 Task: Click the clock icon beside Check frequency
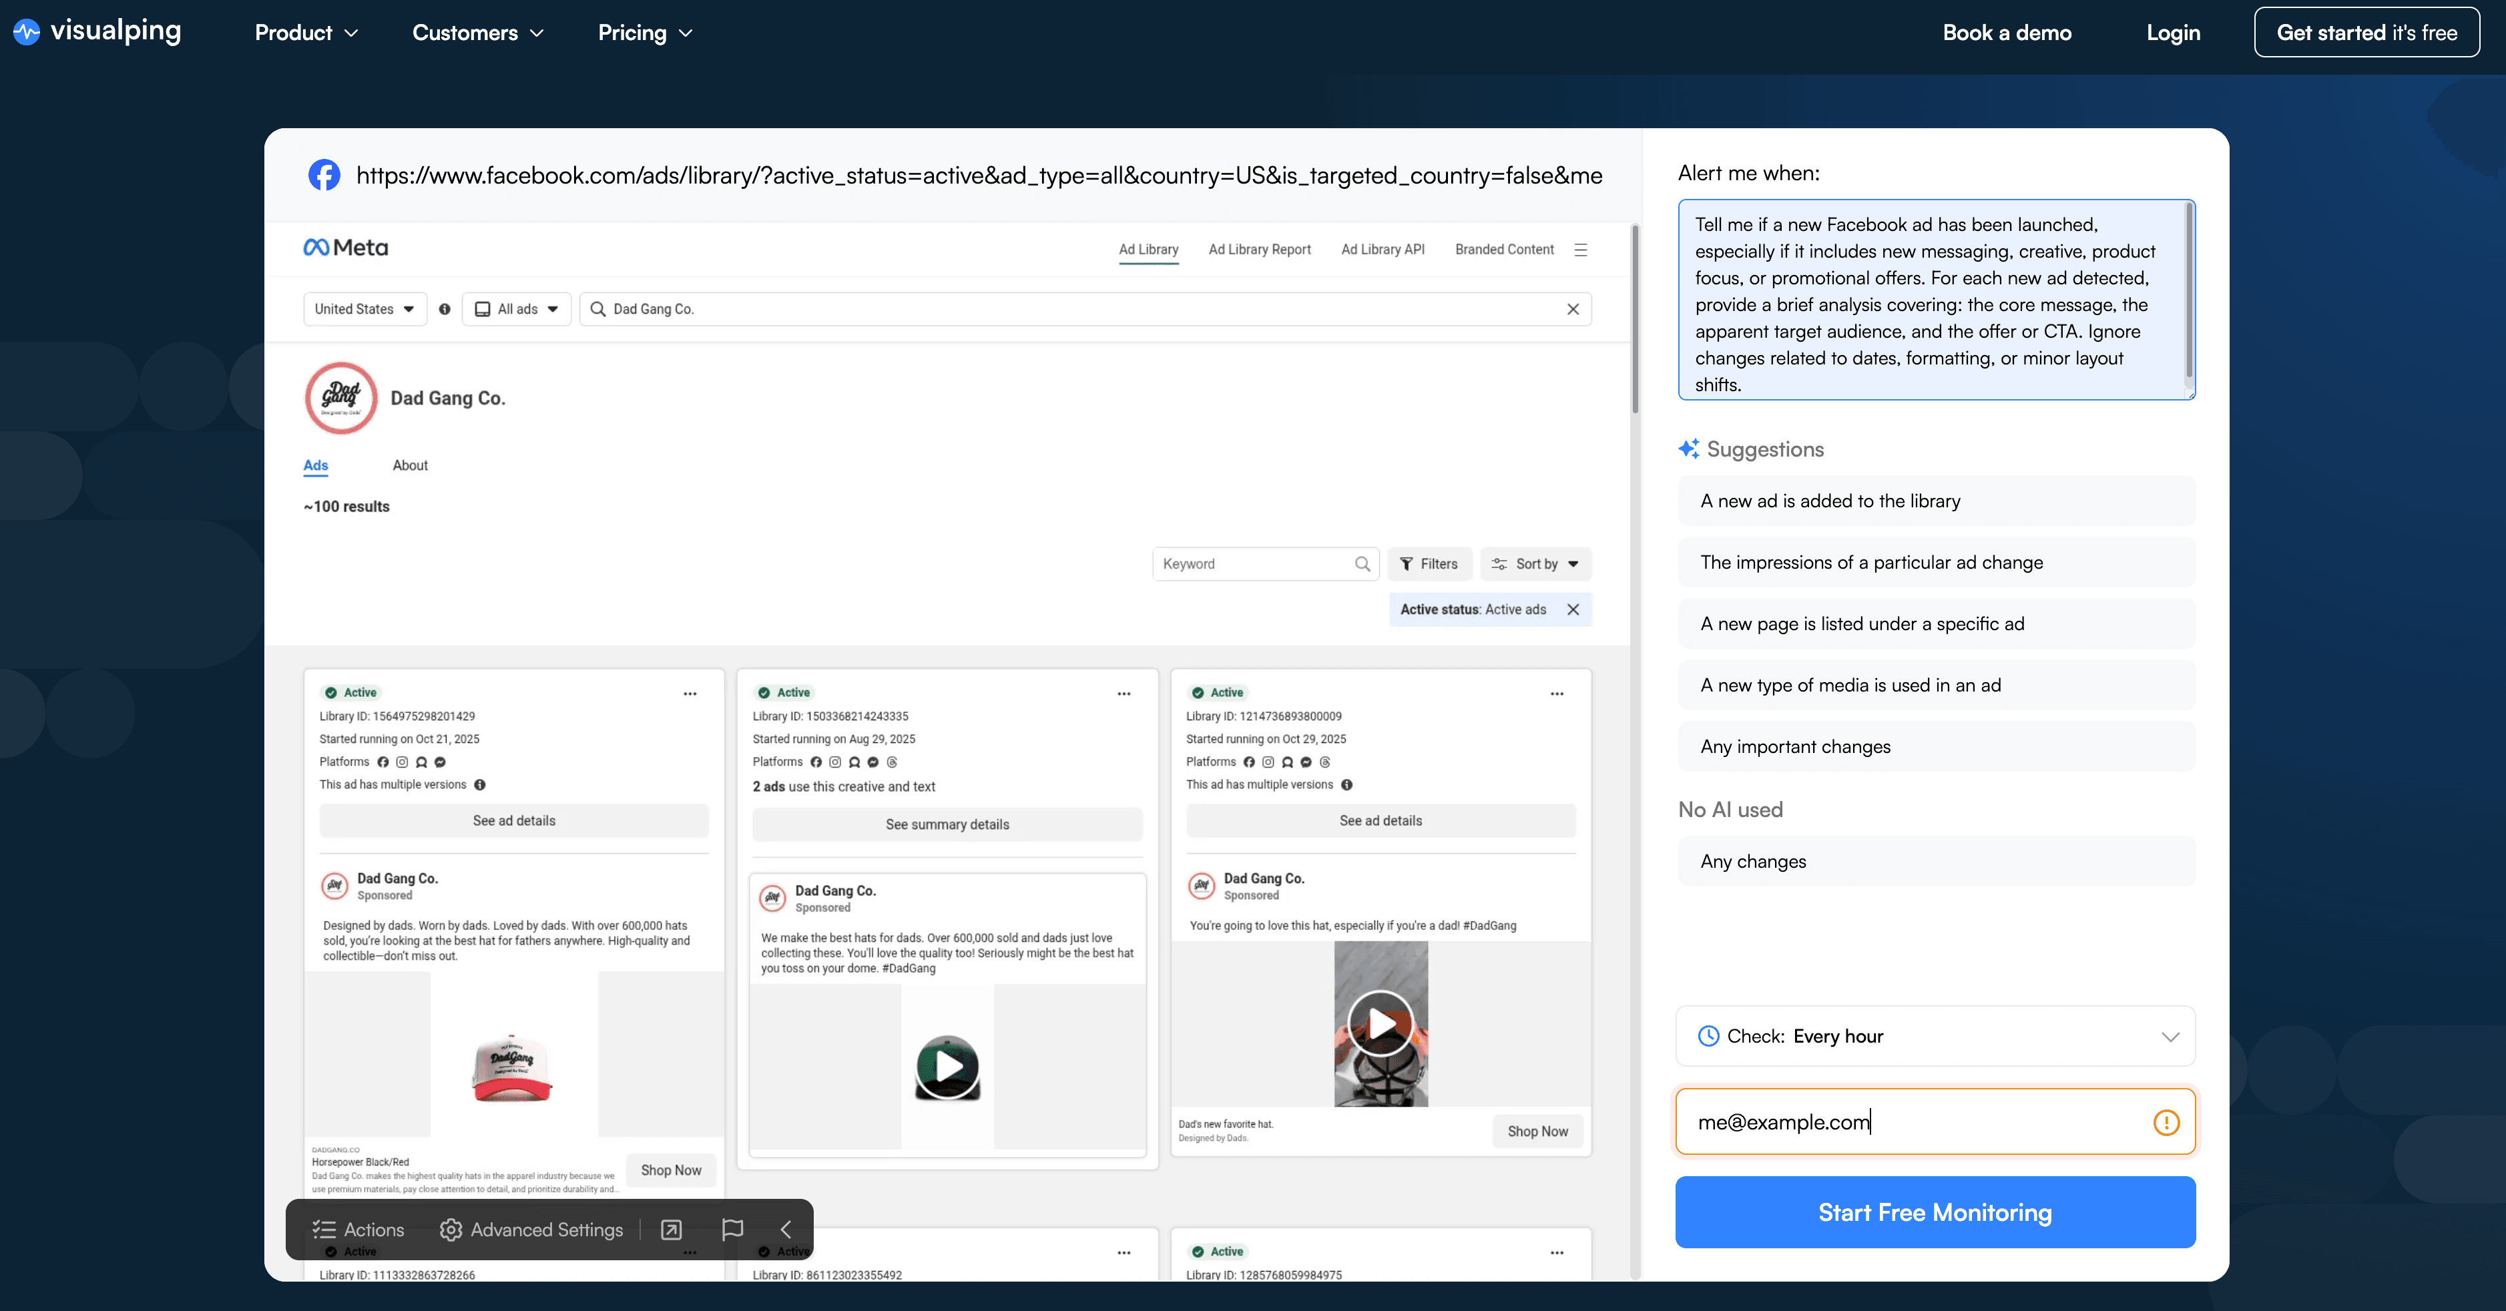click(x=1709, y=1036)
